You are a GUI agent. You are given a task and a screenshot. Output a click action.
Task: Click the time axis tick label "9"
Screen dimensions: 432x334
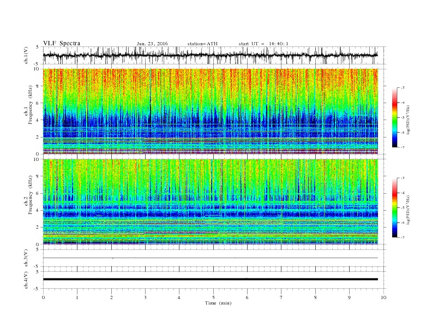point(349,297)
